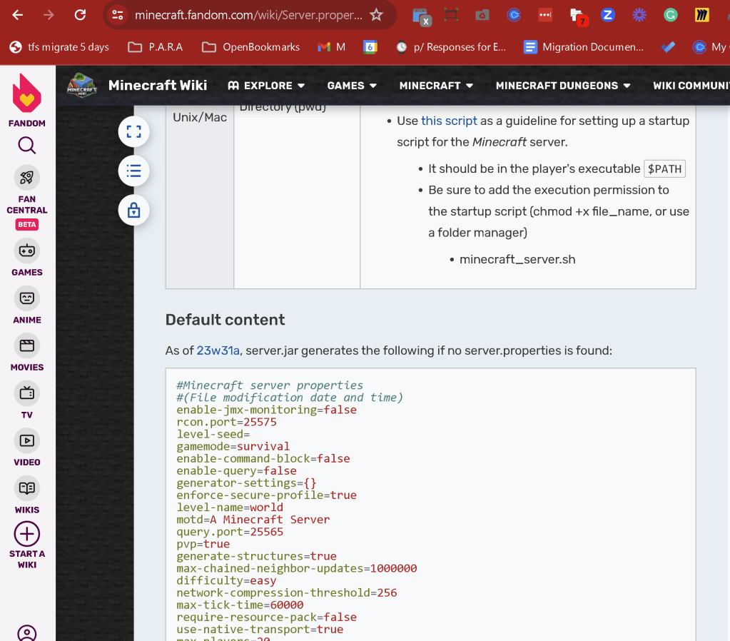Screen dimensions: 730x641
Task: Click the page lock icon button
Action: (133, 210)
